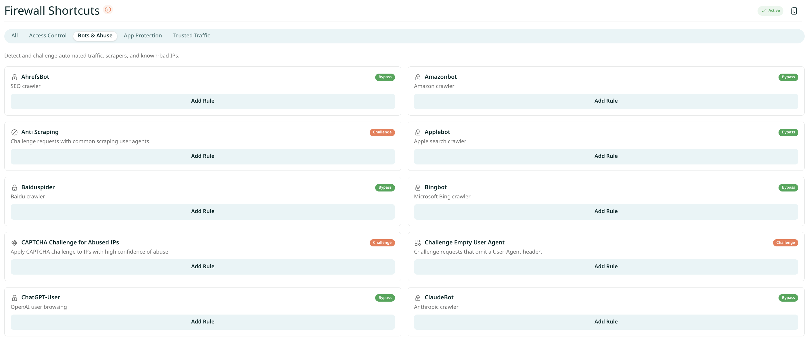
Task: Click the lock icon beside Applebot
Action: 418,133
